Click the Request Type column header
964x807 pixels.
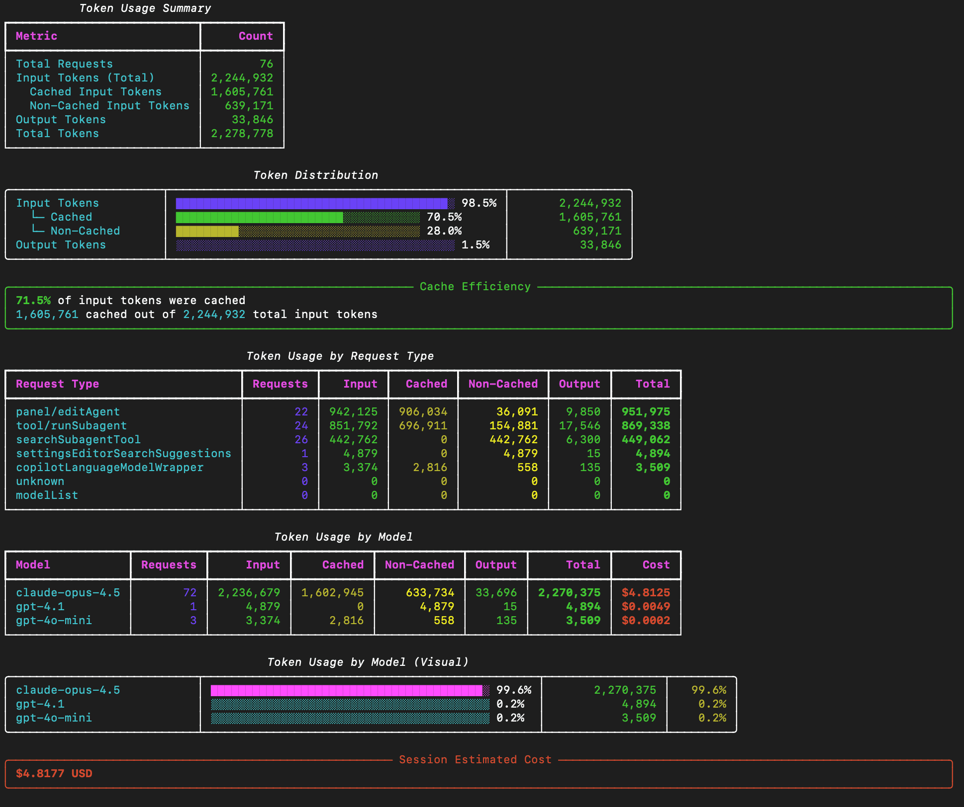point(57,384)
